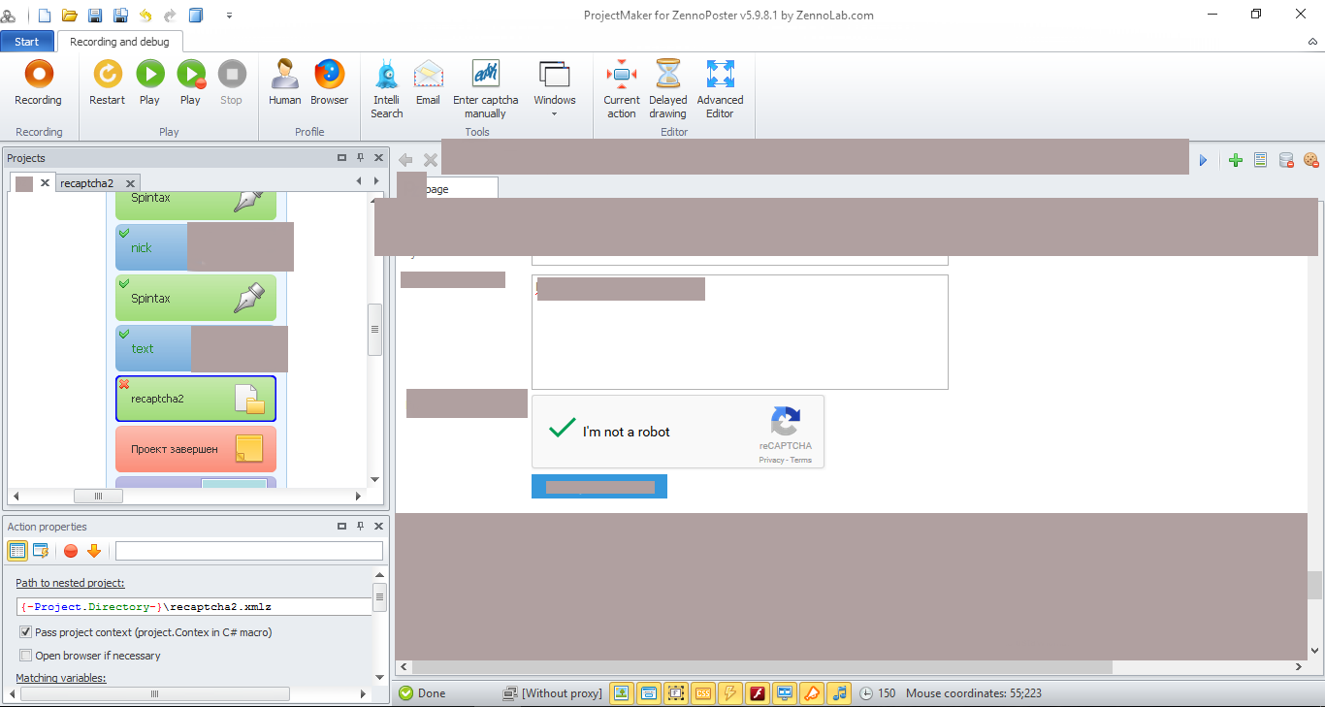Select the nick action block
The height and width of the screenshot is (707, 1325).
pyautogui.click(x=151, y=246)
